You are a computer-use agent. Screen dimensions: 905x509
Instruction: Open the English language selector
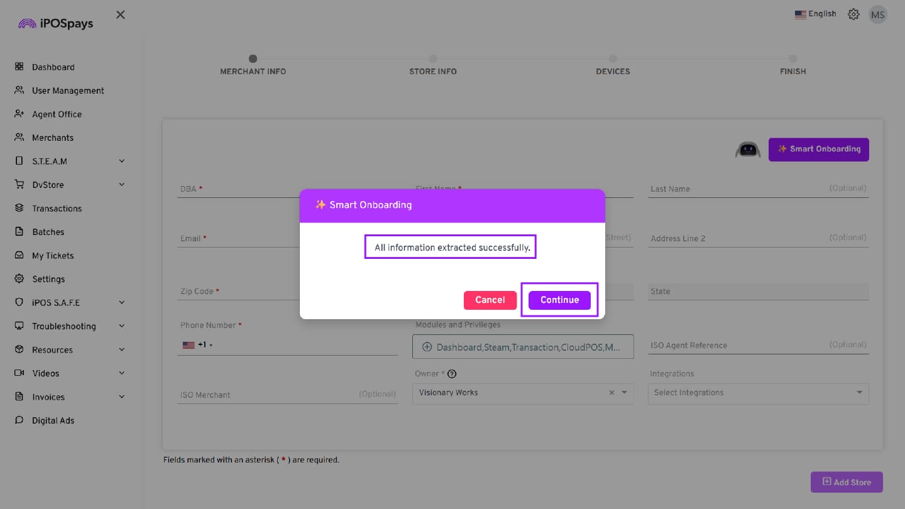815,14
